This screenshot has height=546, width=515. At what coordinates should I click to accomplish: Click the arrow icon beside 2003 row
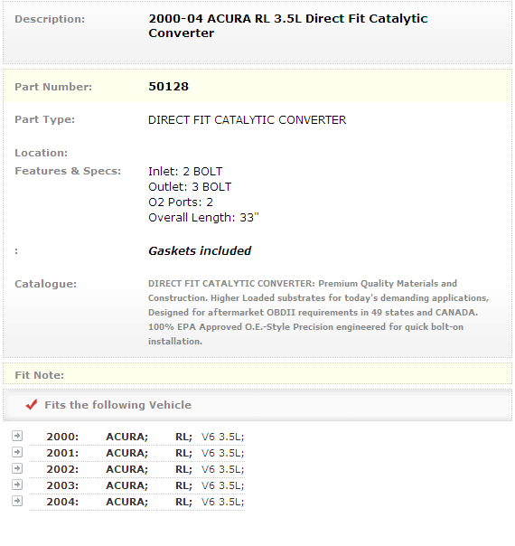[17, 485]
